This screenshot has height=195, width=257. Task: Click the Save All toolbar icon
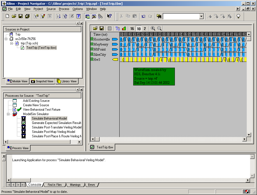coord(27,16)
